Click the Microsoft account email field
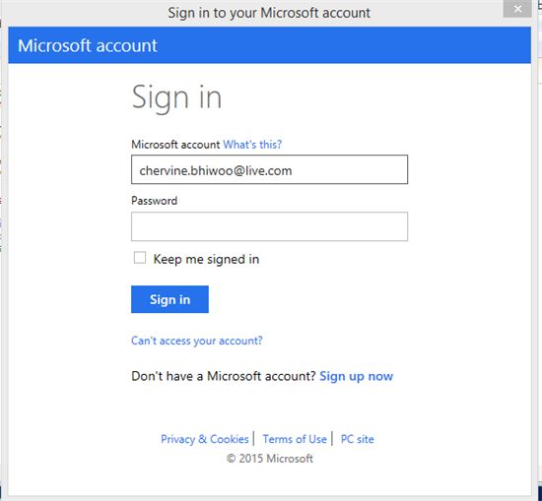542x501 pixels. tap(269, 169)
